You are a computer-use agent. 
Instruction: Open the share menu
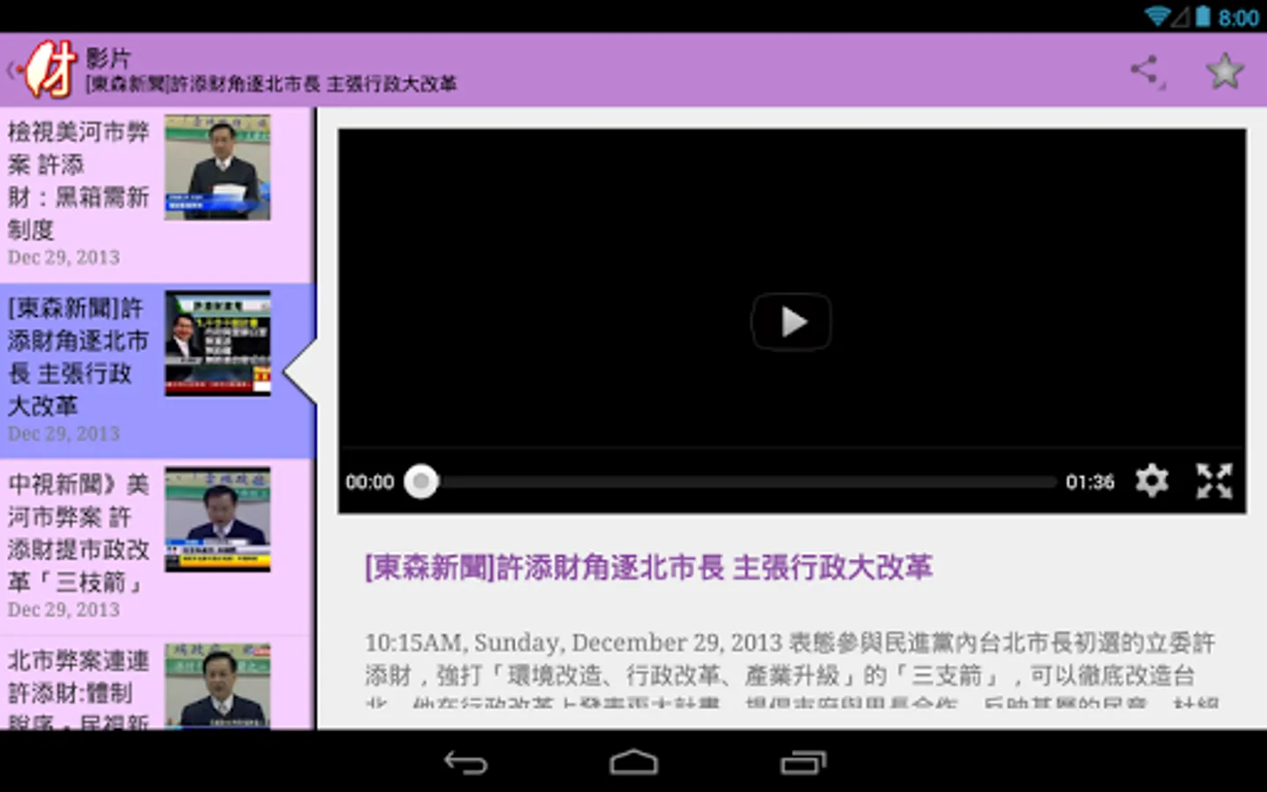[x=1146, y=70]
